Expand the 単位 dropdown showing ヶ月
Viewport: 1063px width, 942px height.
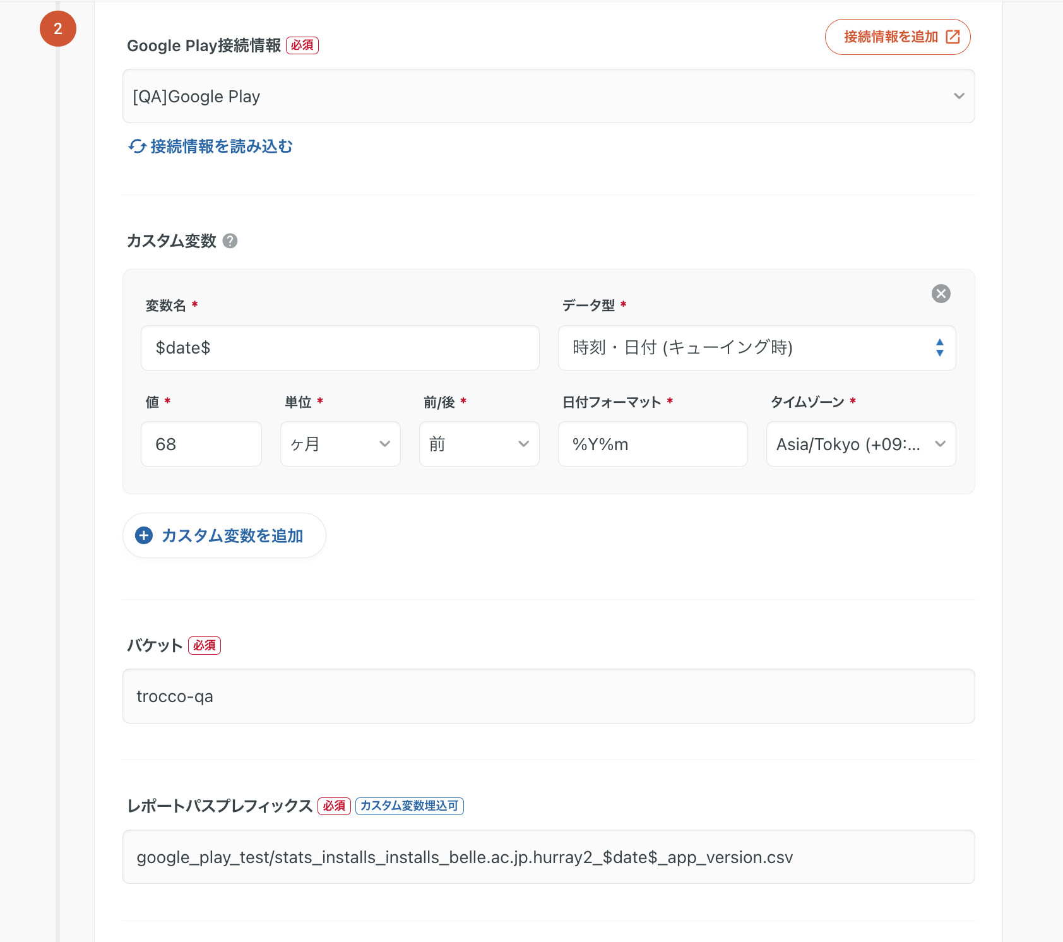tap(340, 444)
